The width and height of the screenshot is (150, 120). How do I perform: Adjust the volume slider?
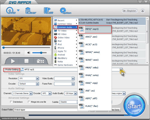[x=40, y=53]
